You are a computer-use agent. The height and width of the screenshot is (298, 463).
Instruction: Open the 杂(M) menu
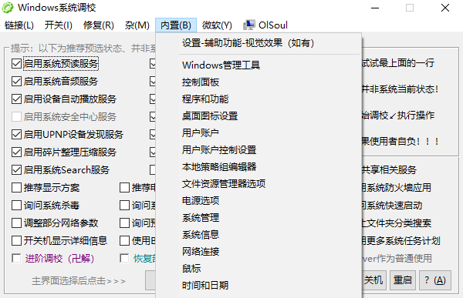137,25
